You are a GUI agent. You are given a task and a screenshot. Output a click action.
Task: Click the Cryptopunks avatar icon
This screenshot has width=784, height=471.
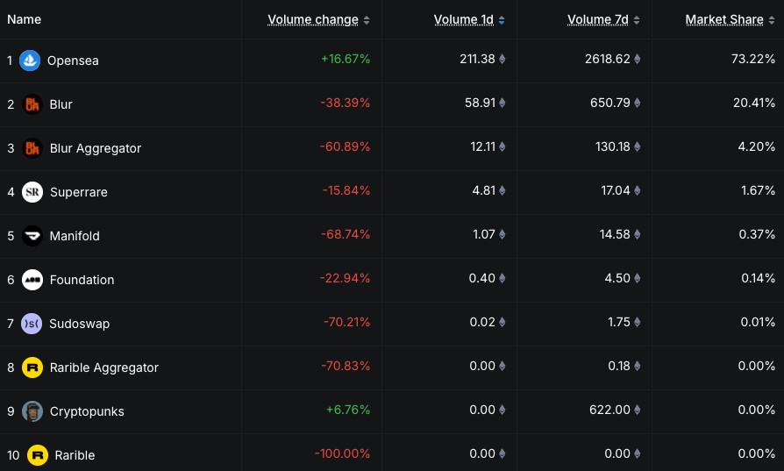point(32,411)
